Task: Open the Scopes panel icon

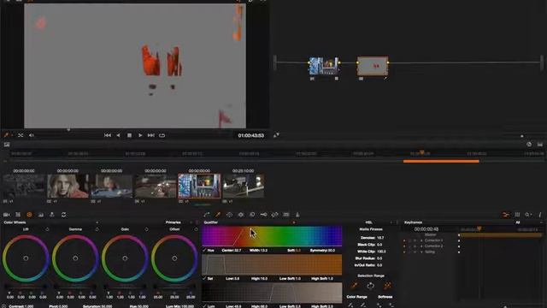Action: pos(517,215)
